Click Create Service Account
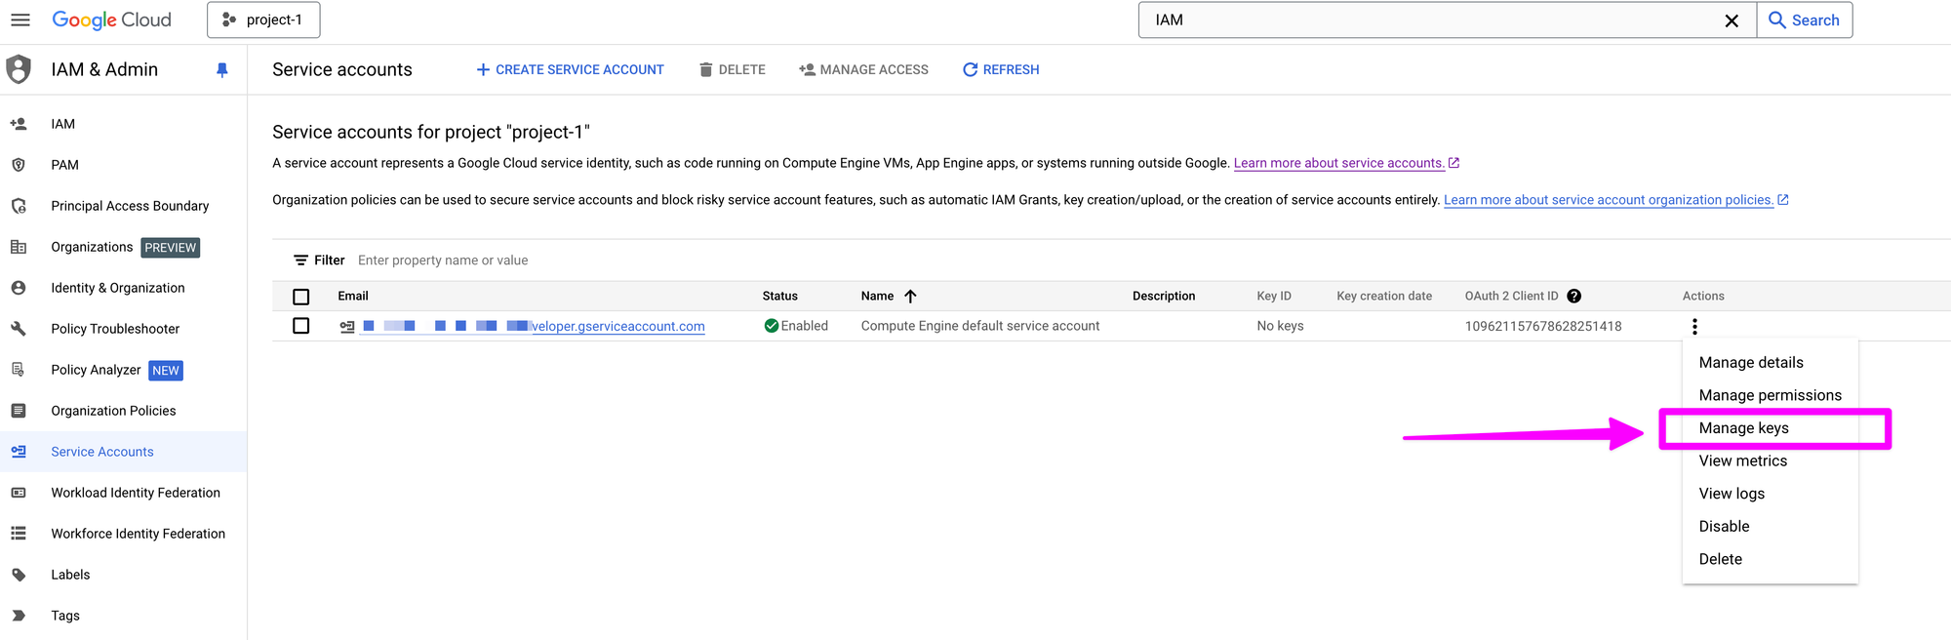This screenshot has height=640, width=1951. click(570, 69)
